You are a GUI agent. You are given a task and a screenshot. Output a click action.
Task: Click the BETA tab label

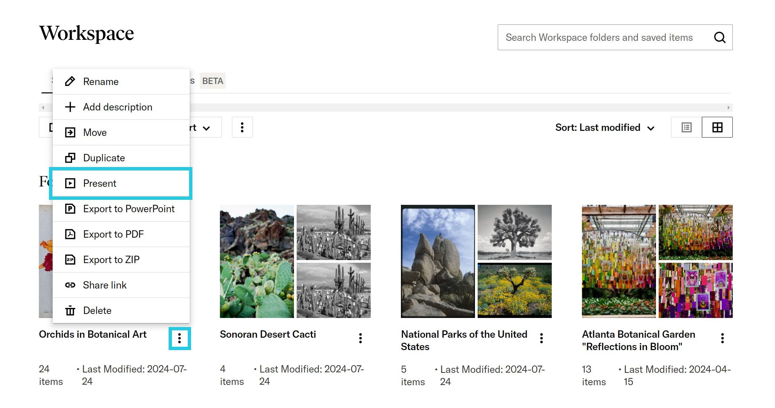click(x=213, y=81)
